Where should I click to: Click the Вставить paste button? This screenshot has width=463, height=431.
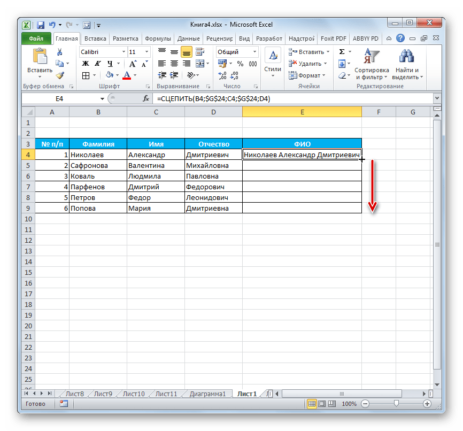40,63
